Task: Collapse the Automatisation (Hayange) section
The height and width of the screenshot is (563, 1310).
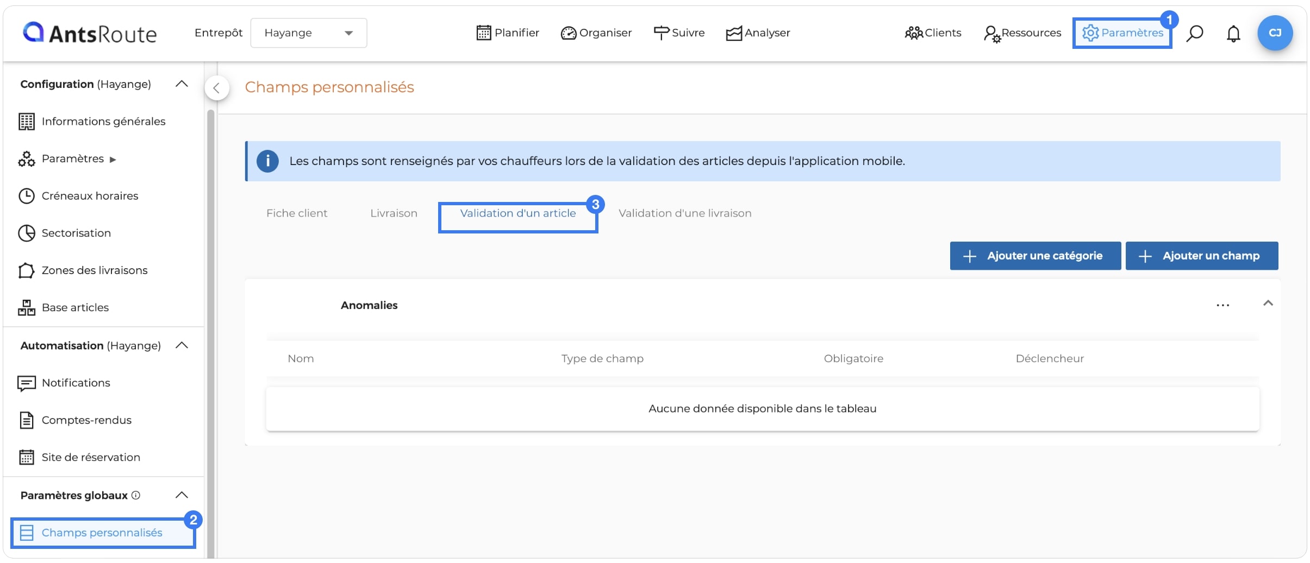Action: point(182,345)
